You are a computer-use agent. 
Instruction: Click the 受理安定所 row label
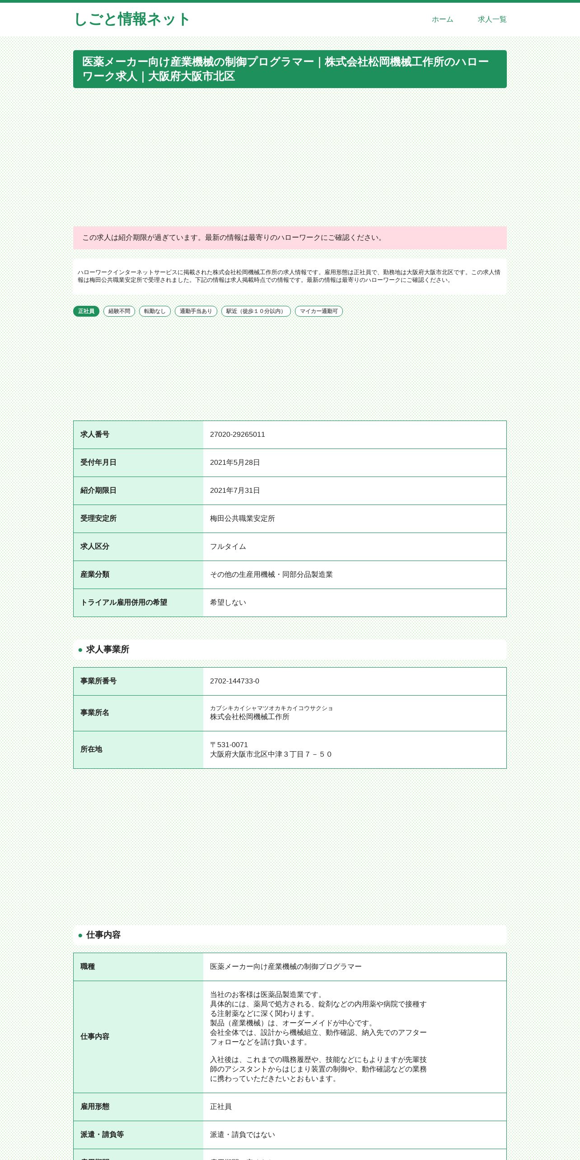[x=98, y=519]
